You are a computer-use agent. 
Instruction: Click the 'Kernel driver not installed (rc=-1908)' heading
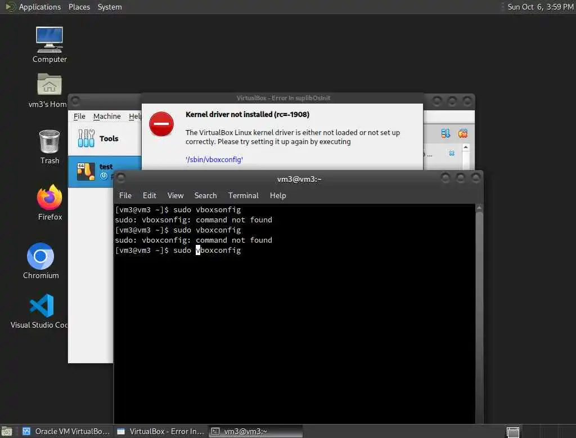click(x=247, y=114)
